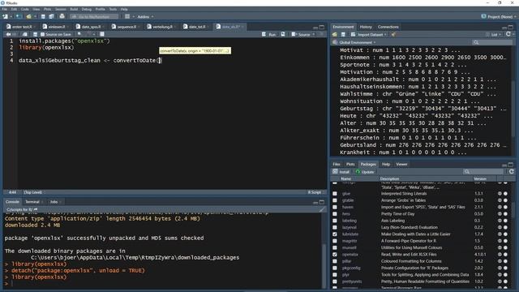This screenshot has width=519, height=292.
Task: Check the glue package checkbox
Action: click(335, 194)
